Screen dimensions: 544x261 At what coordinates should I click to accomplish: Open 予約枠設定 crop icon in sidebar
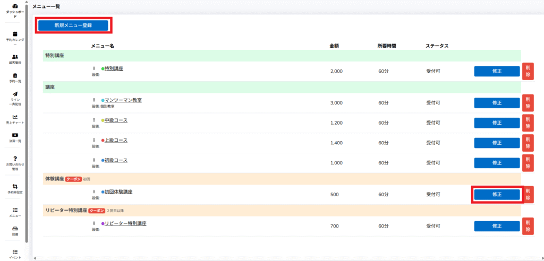tap(15, 186)
